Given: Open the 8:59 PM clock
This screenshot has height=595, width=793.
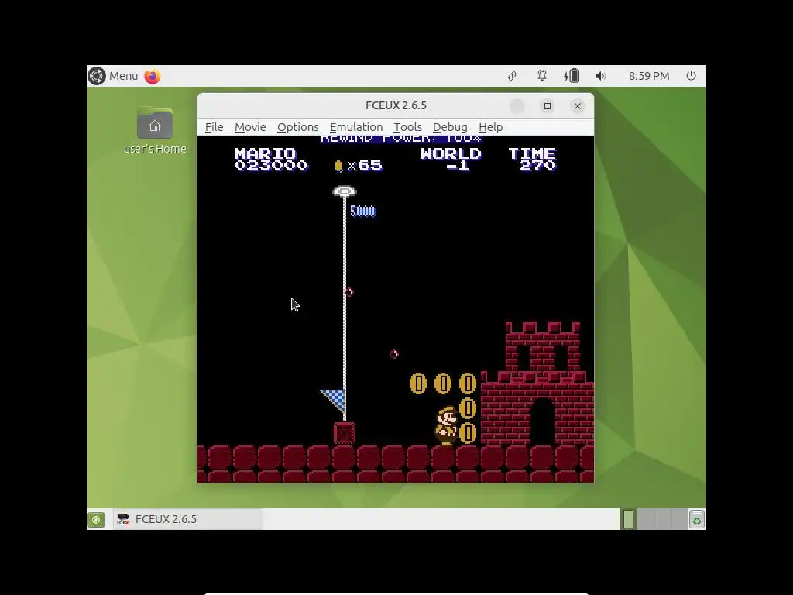Looking at the screenshot, I should pyautogui.click(x=649, y=76).
